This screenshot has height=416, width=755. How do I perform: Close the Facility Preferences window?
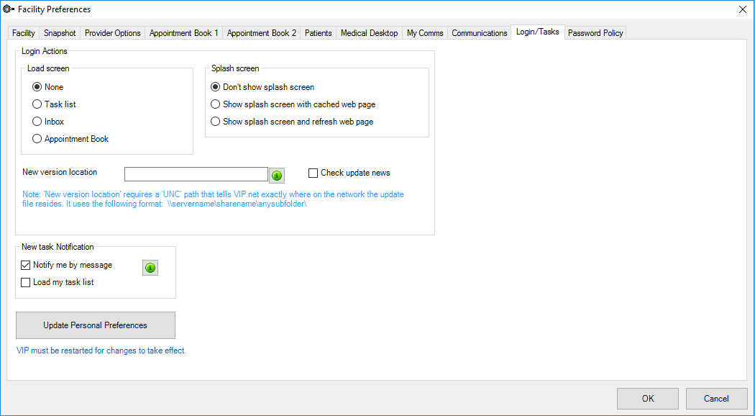pos(743,9)
